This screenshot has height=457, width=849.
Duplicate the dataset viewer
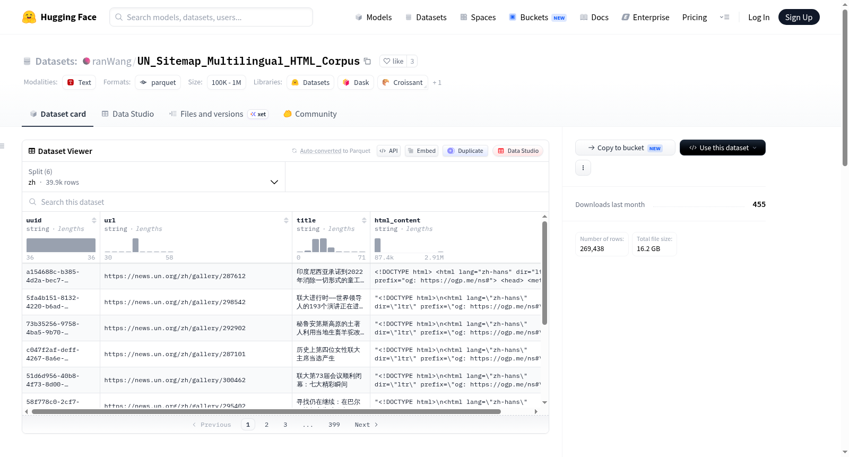tap(465, 151)
